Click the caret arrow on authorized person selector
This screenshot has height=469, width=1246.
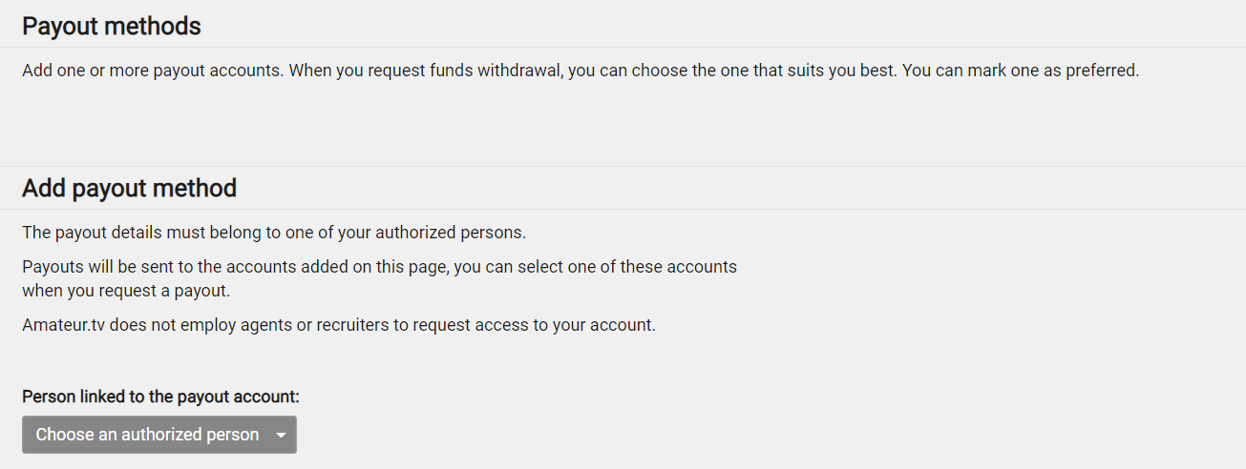282,436
